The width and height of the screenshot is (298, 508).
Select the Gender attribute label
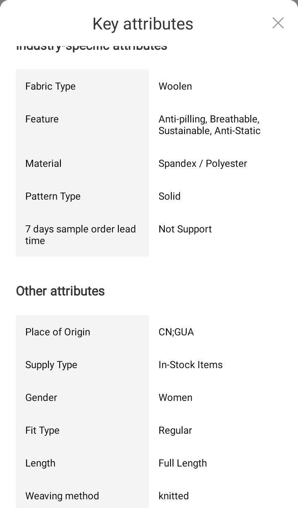click(x=41, y=398)
